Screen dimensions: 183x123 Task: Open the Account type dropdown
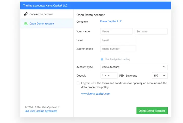tap(134, 67)
